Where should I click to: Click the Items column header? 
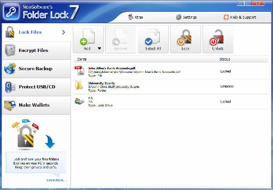(81, 59)
